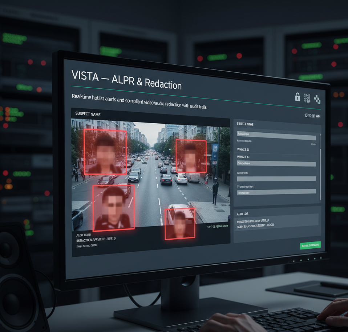Select the red redaction box on the top-left face

click(105, 152)
